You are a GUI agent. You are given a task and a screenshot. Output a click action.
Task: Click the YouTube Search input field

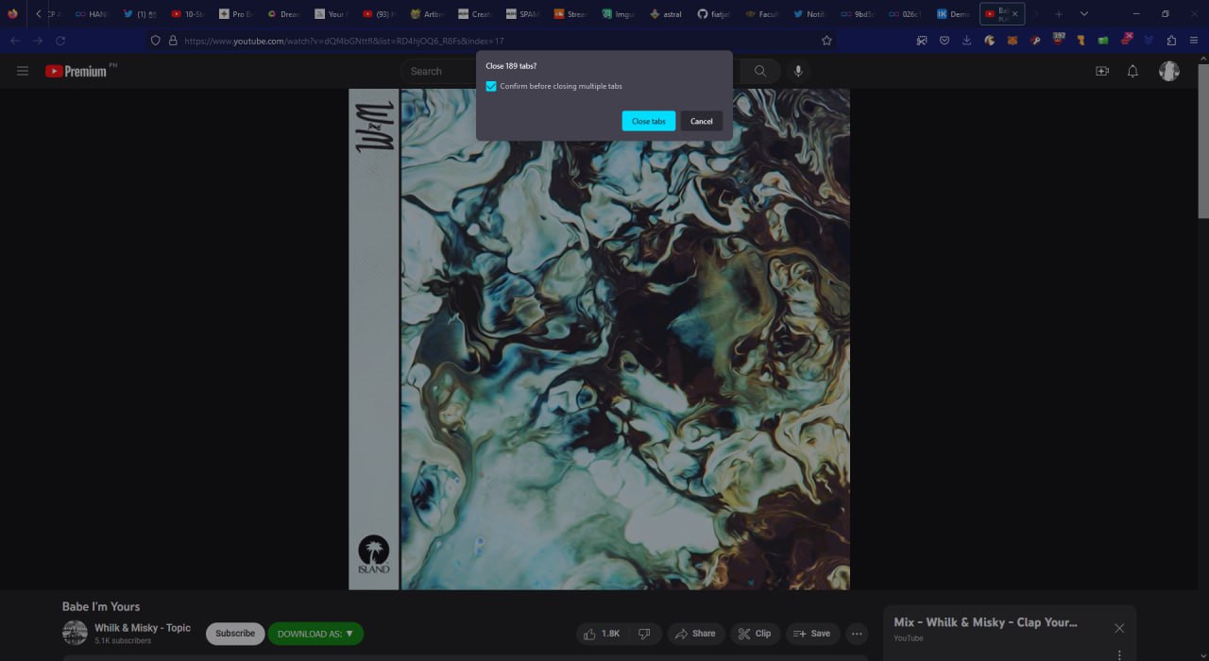click(x=571, y=71)
